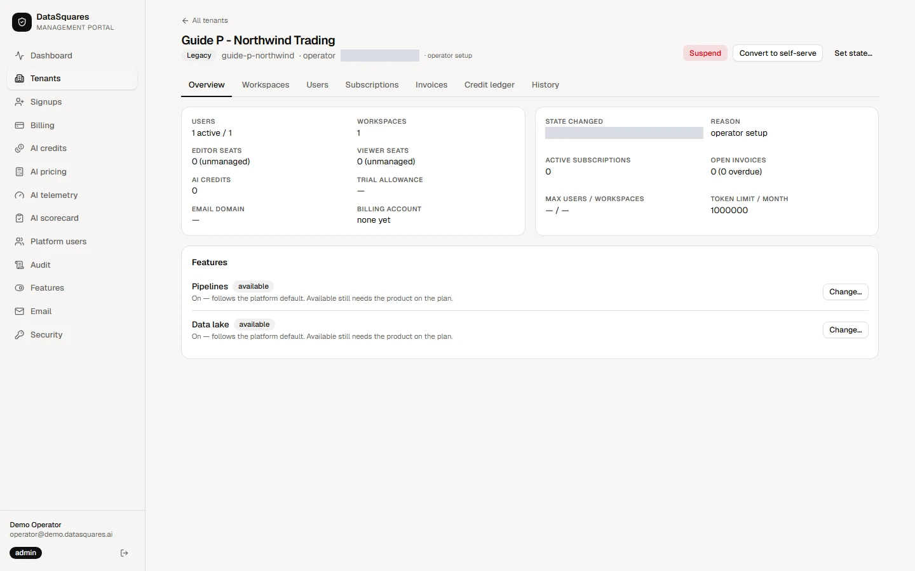Switch to the Workspaces tab
Image resolution: width=915 pixels, height=571 pixels.
[266, 85]
